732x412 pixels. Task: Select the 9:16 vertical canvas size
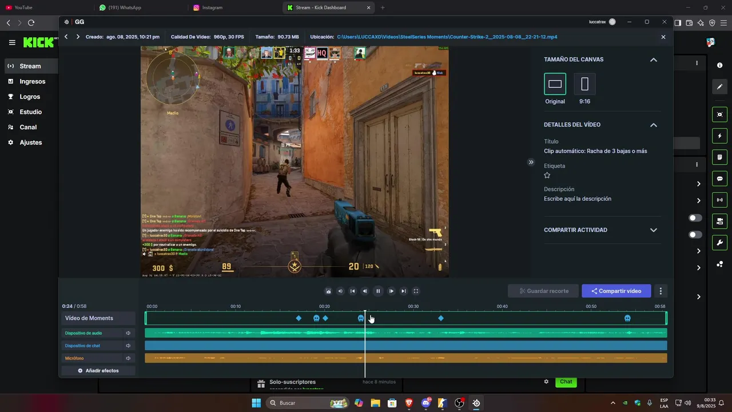tap(584, 84)
